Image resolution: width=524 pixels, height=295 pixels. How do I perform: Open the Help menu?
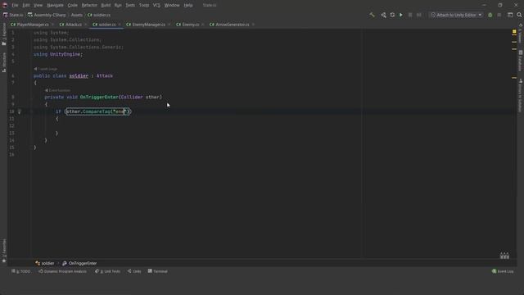188,6
